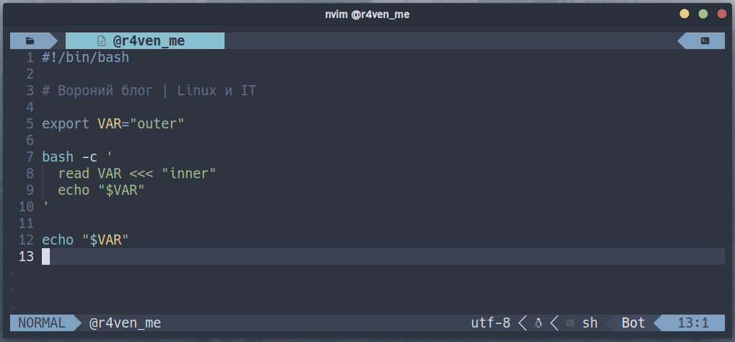The width and height of the screenshot is (735, 342).
Task: Select the @r4ven_me buffer tab
Action: tap(145, 40)
